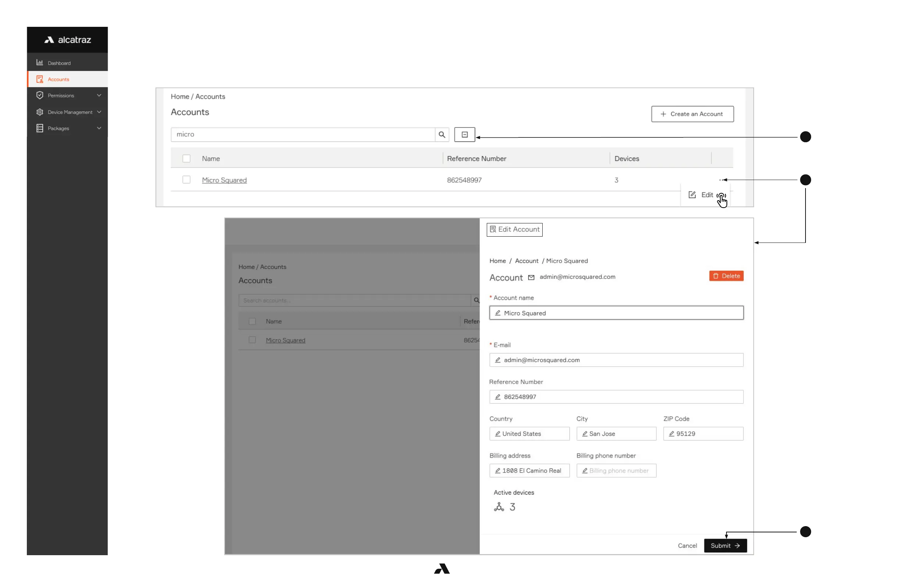Expand the Device Management chevron
This screenshot has width=900, height=582.
coord(99,112)
